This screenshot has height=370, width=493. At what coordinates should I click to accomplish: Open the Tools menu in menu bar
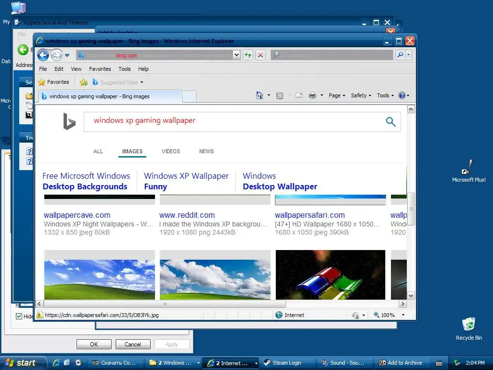point(125,69)
